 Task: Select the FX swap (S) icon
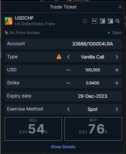tap(110, 21)
